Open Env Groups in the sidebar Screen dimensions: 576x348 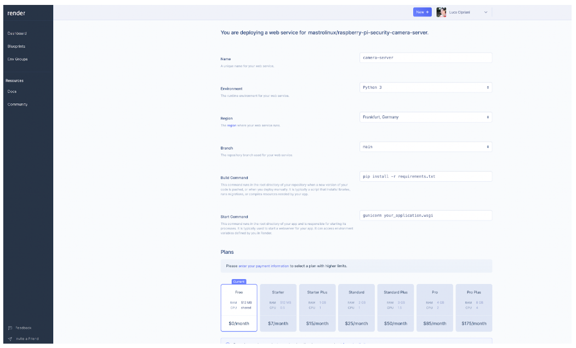point(18,59)
